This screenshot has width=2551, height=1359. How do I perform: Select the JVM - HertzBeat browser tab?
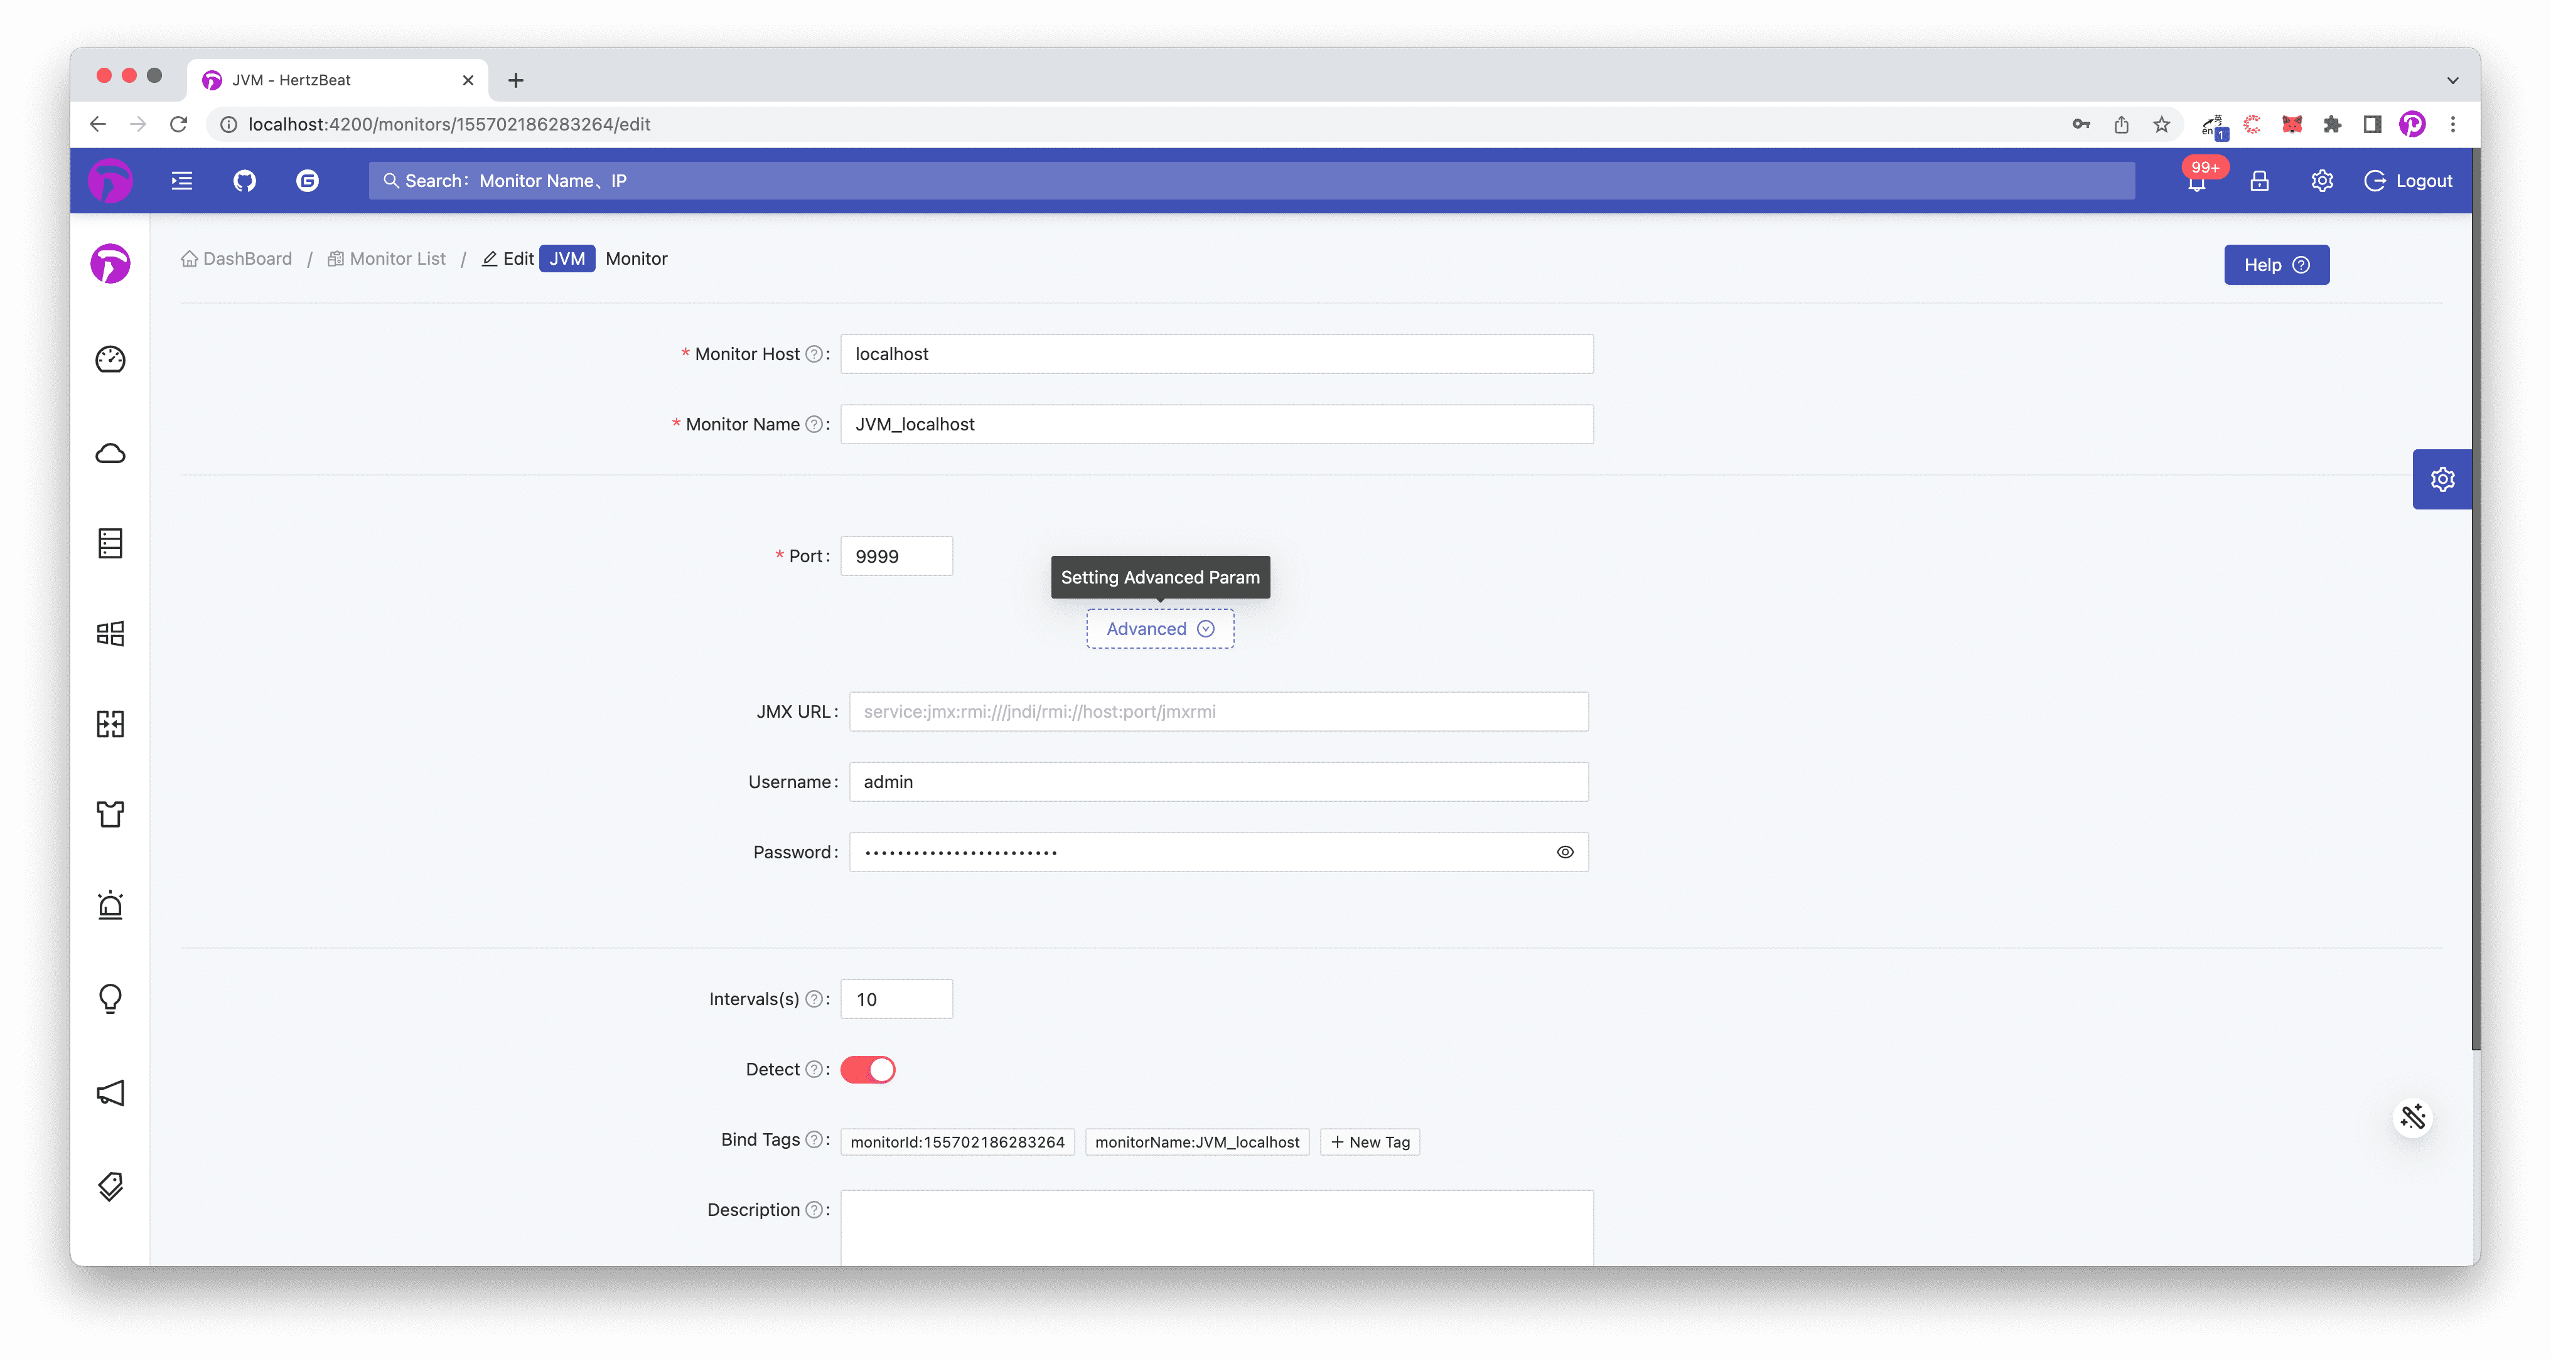[x=336, y=79]
